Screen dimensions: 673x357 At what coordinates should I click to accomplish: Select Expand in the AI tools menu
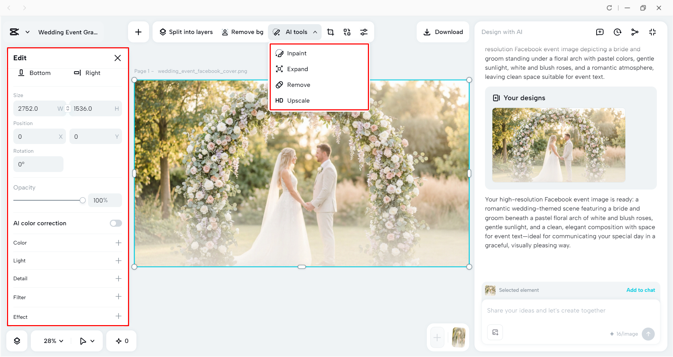coord(297,69)
